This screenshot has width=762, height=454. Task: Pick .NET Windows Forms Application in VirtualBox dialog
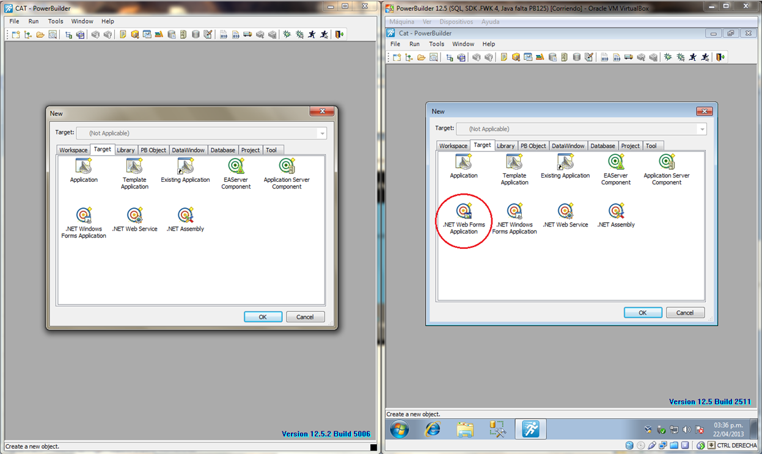(x=515, y=219)
